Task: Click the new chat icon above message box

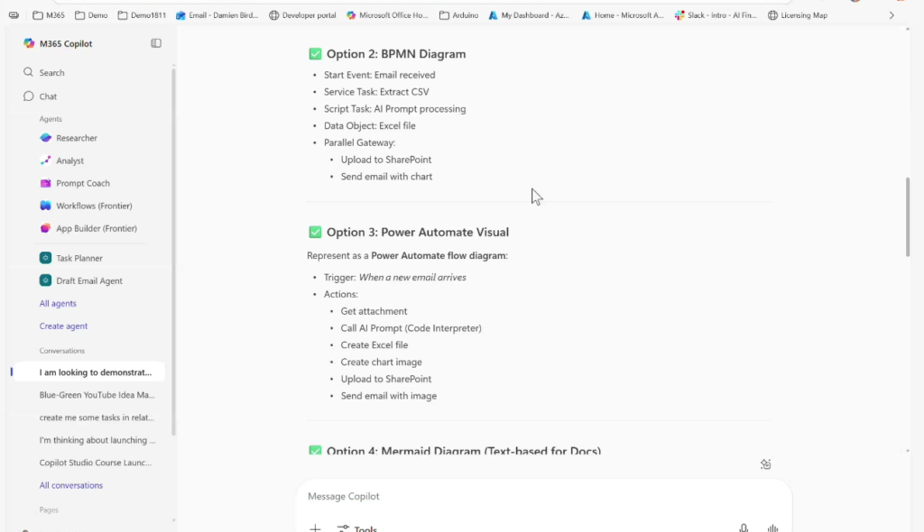Action: tap(765, 464)
